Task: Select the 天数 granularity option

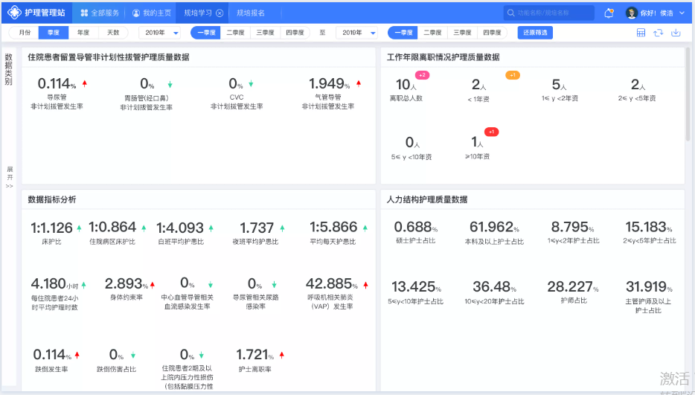Action: pos(113,33)
